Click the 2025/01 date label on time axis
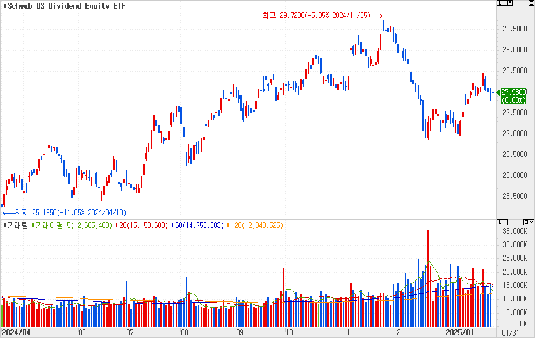Image resolution: width=535 pixels, height=338 pixels. 459,333
